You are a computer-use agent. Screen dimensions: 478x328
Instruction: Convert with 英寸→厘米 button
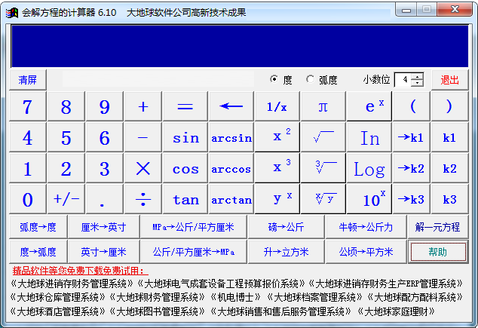104,252
